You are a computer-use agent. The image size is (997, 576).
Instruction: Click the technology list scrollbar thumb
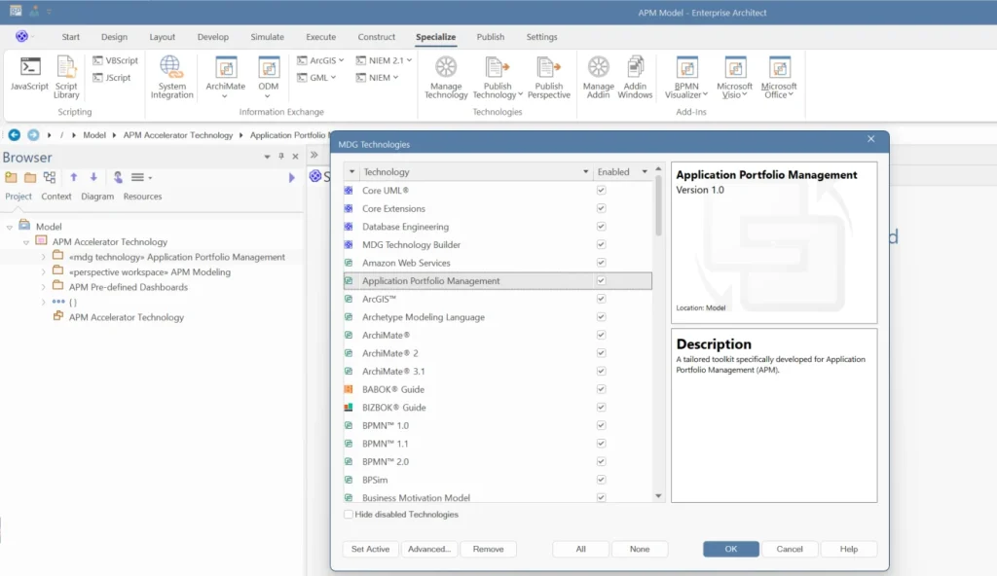[658, 206]
